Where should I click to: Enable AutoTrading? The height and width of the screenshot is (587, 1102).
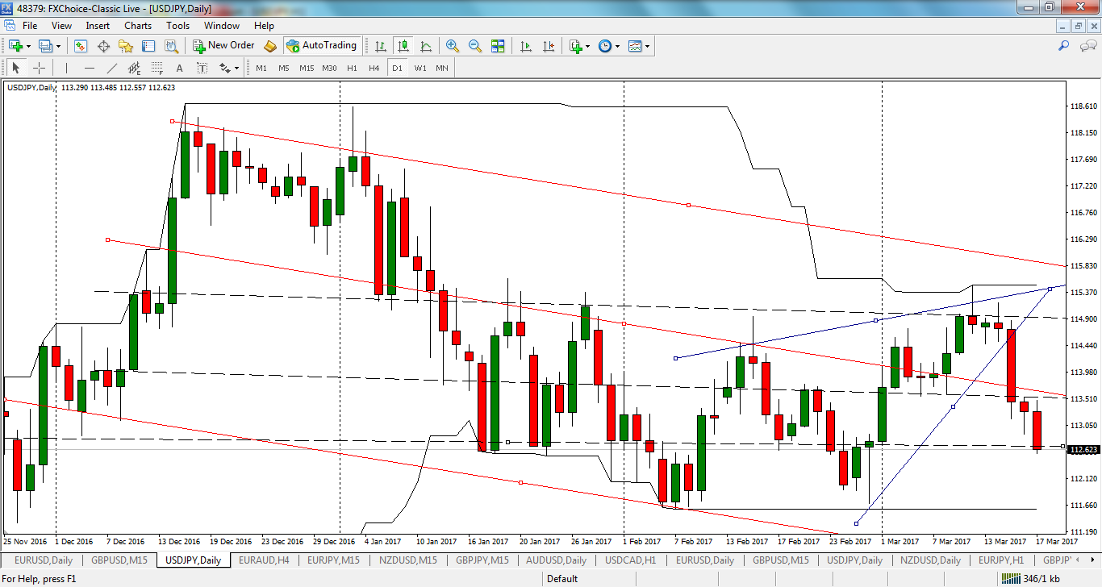point(321,46)
